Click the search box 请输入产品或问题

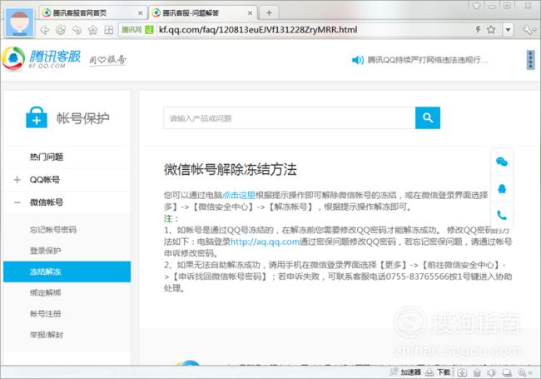click(x=289, y=118)
